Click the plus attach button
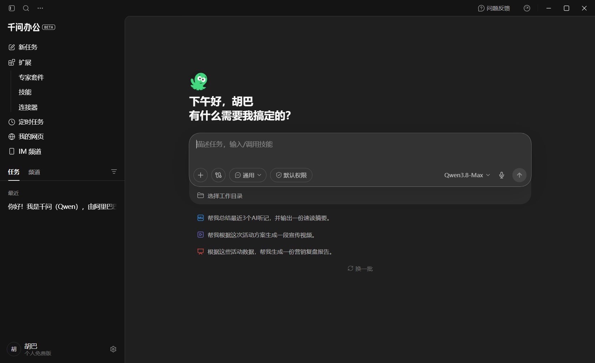Viewport: 595px width, 363px height. point(201,175)
